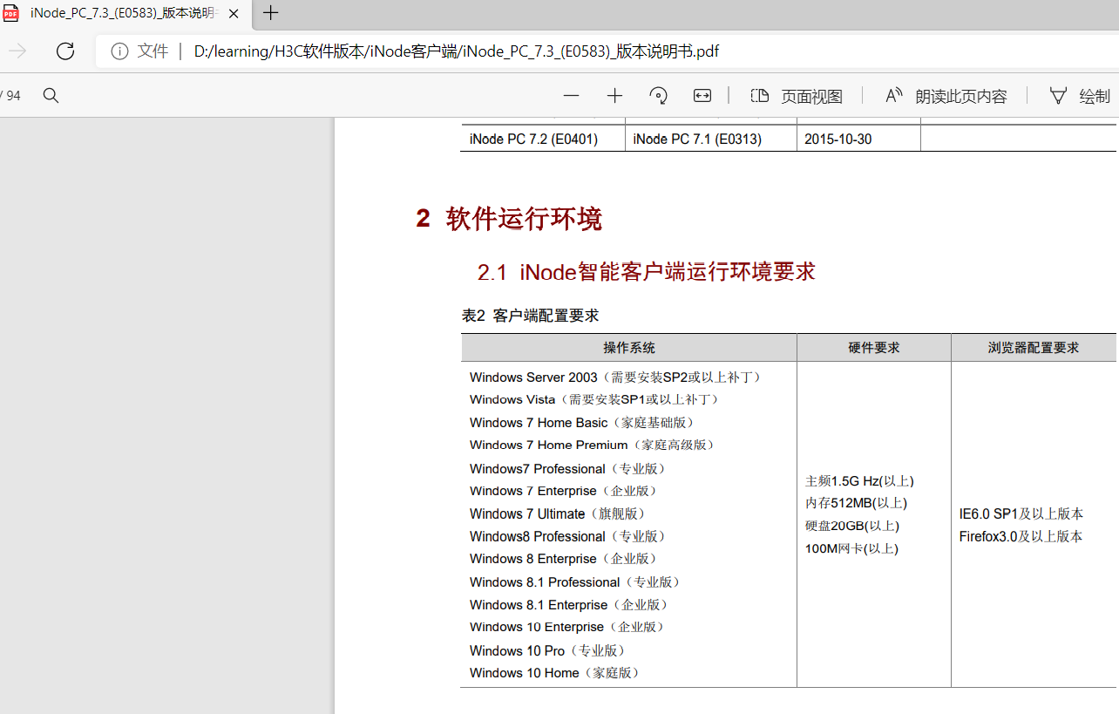Click the 硬件要求 column header
The width and height of the screenshot is (1119, 714).
coord(874,348)
